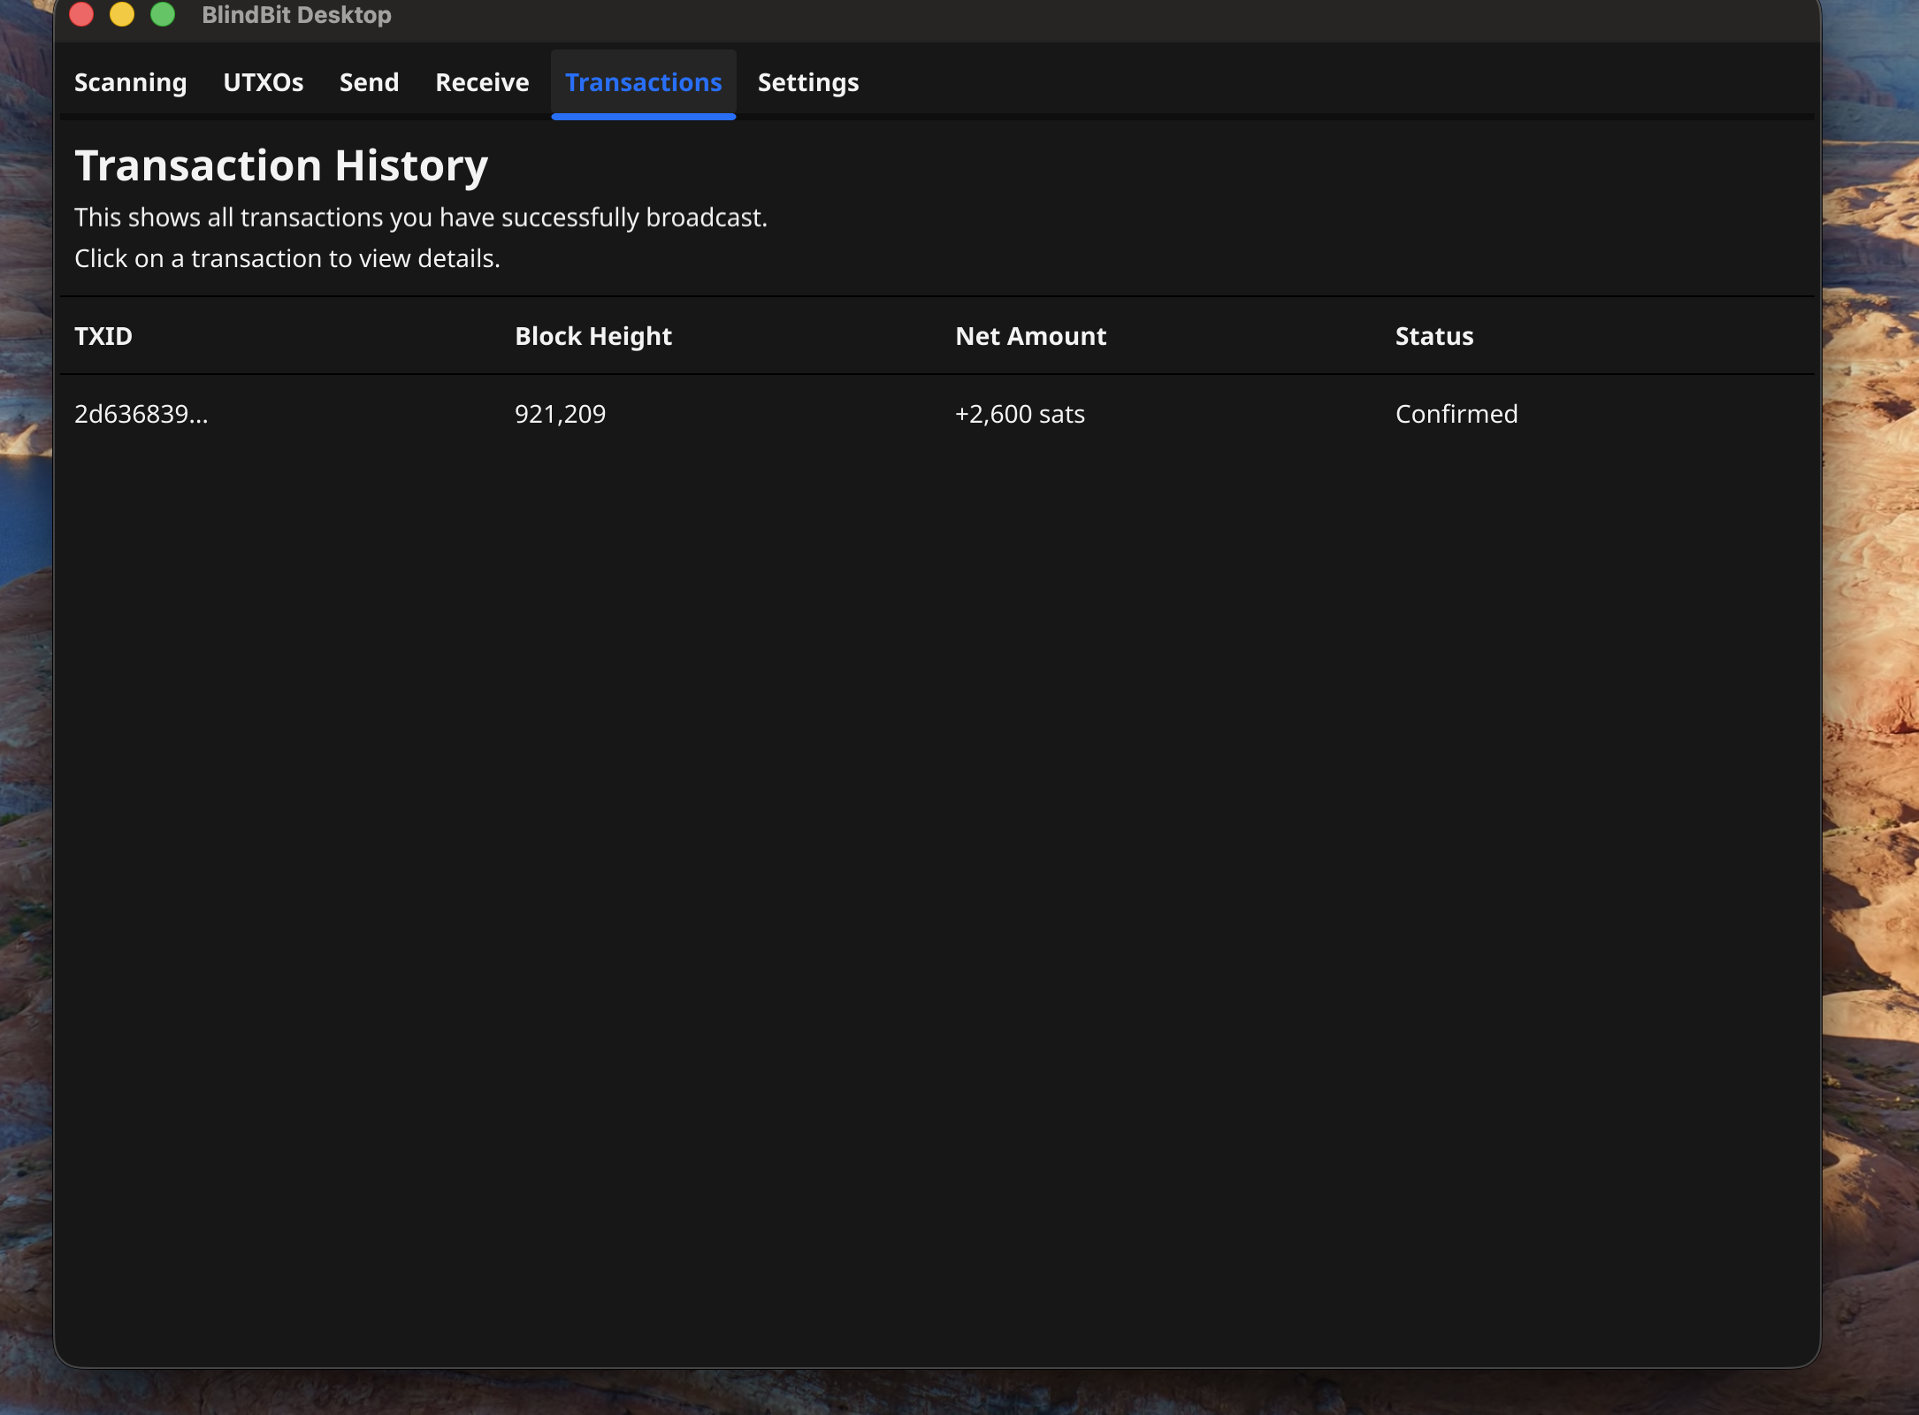Open the Scanning tab
1919x1415 pixels.
point(130,82)
